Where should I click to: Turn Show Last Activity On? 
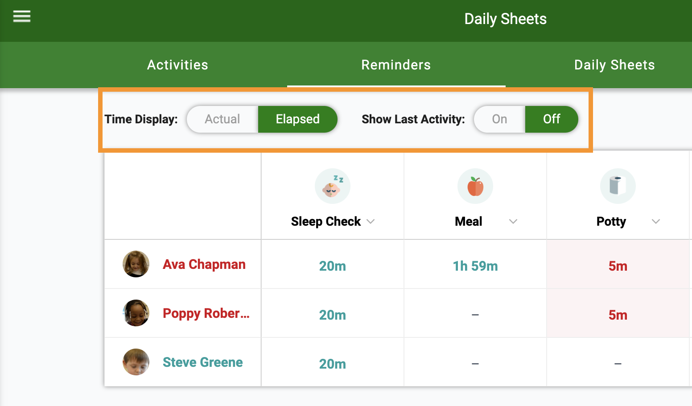499,119
